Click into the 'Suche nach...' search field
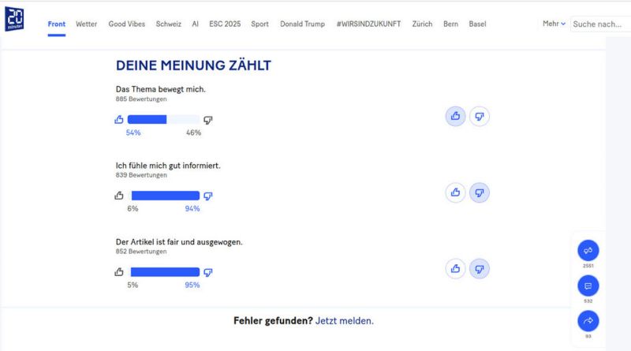631x351 pixels. coord(599,24)
